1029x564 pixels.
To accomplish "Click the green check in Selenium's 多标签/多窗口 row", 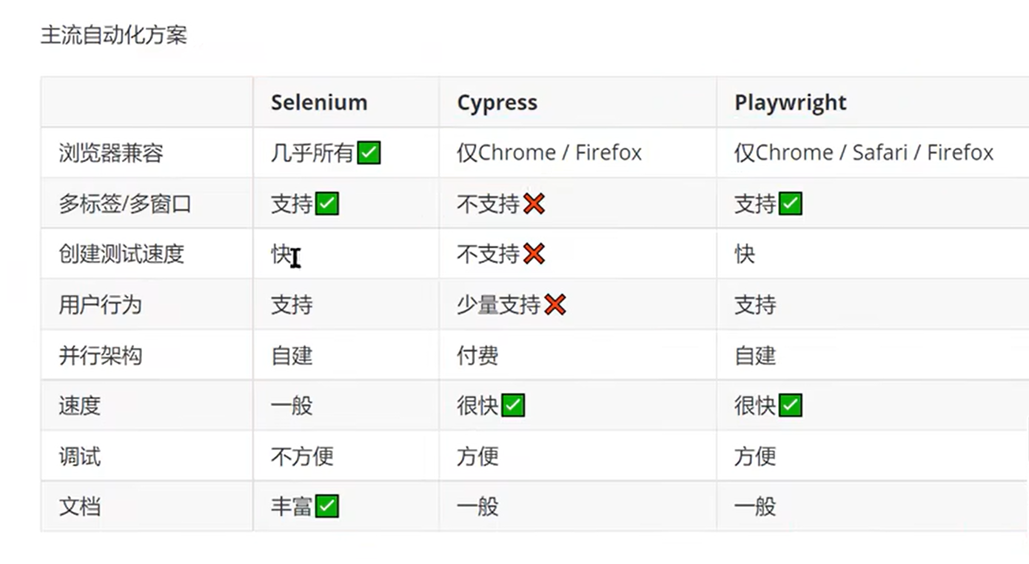I will pos(327,204).
